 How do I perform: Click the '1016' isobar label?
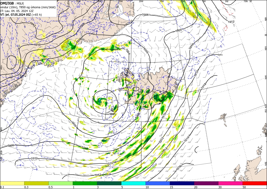click(187, 139)
